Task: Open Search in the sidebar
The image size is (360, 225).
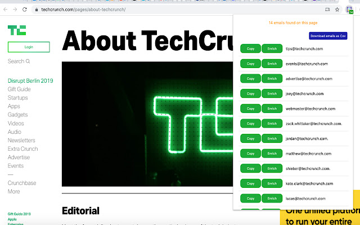Action: click(19, 61)
